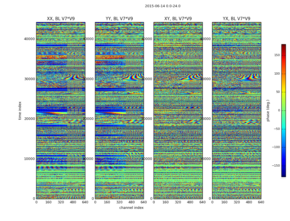This screenshot has width=290, height=221.
Task: Select the XY, BL V7*V9 subplot title
Action: point(178,19)
